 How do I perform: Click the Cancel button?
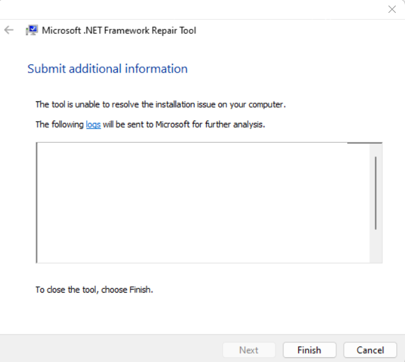(370, 350)
